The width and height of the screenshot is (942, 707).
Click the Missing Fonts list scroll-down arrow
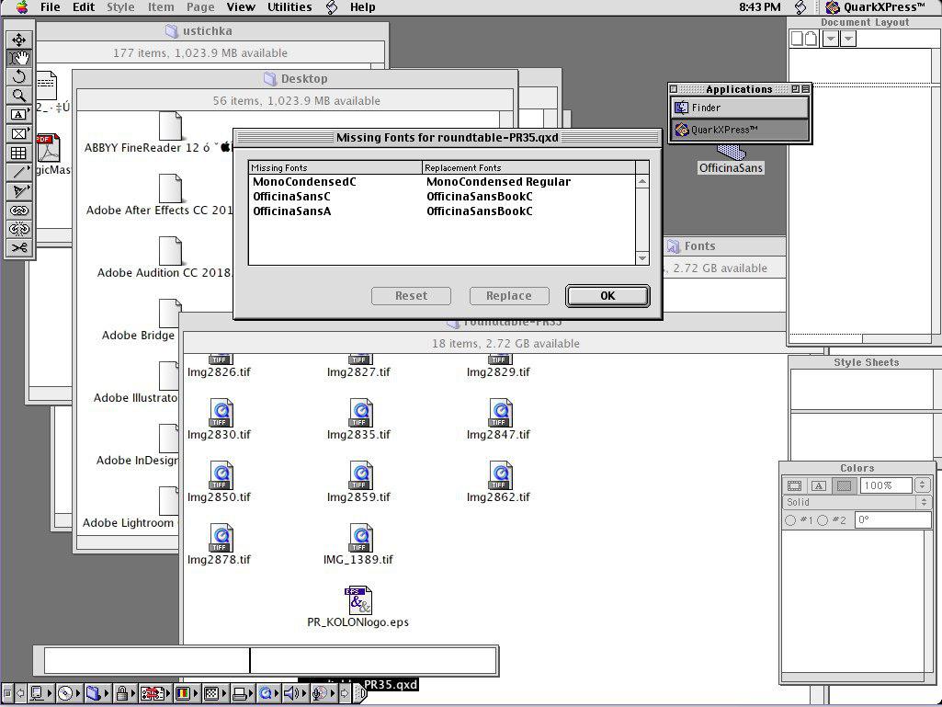[642, 258]
